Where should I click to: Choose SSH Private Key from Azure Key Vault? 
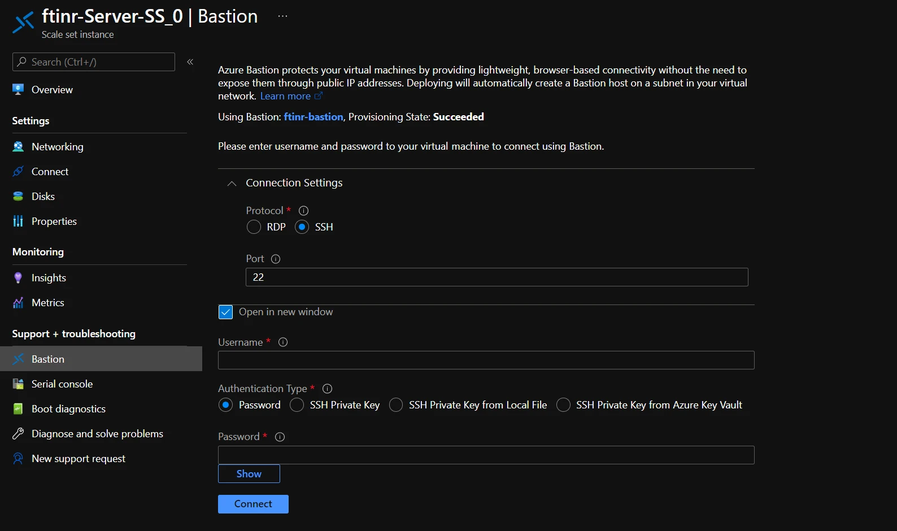[x=563, y=405]
